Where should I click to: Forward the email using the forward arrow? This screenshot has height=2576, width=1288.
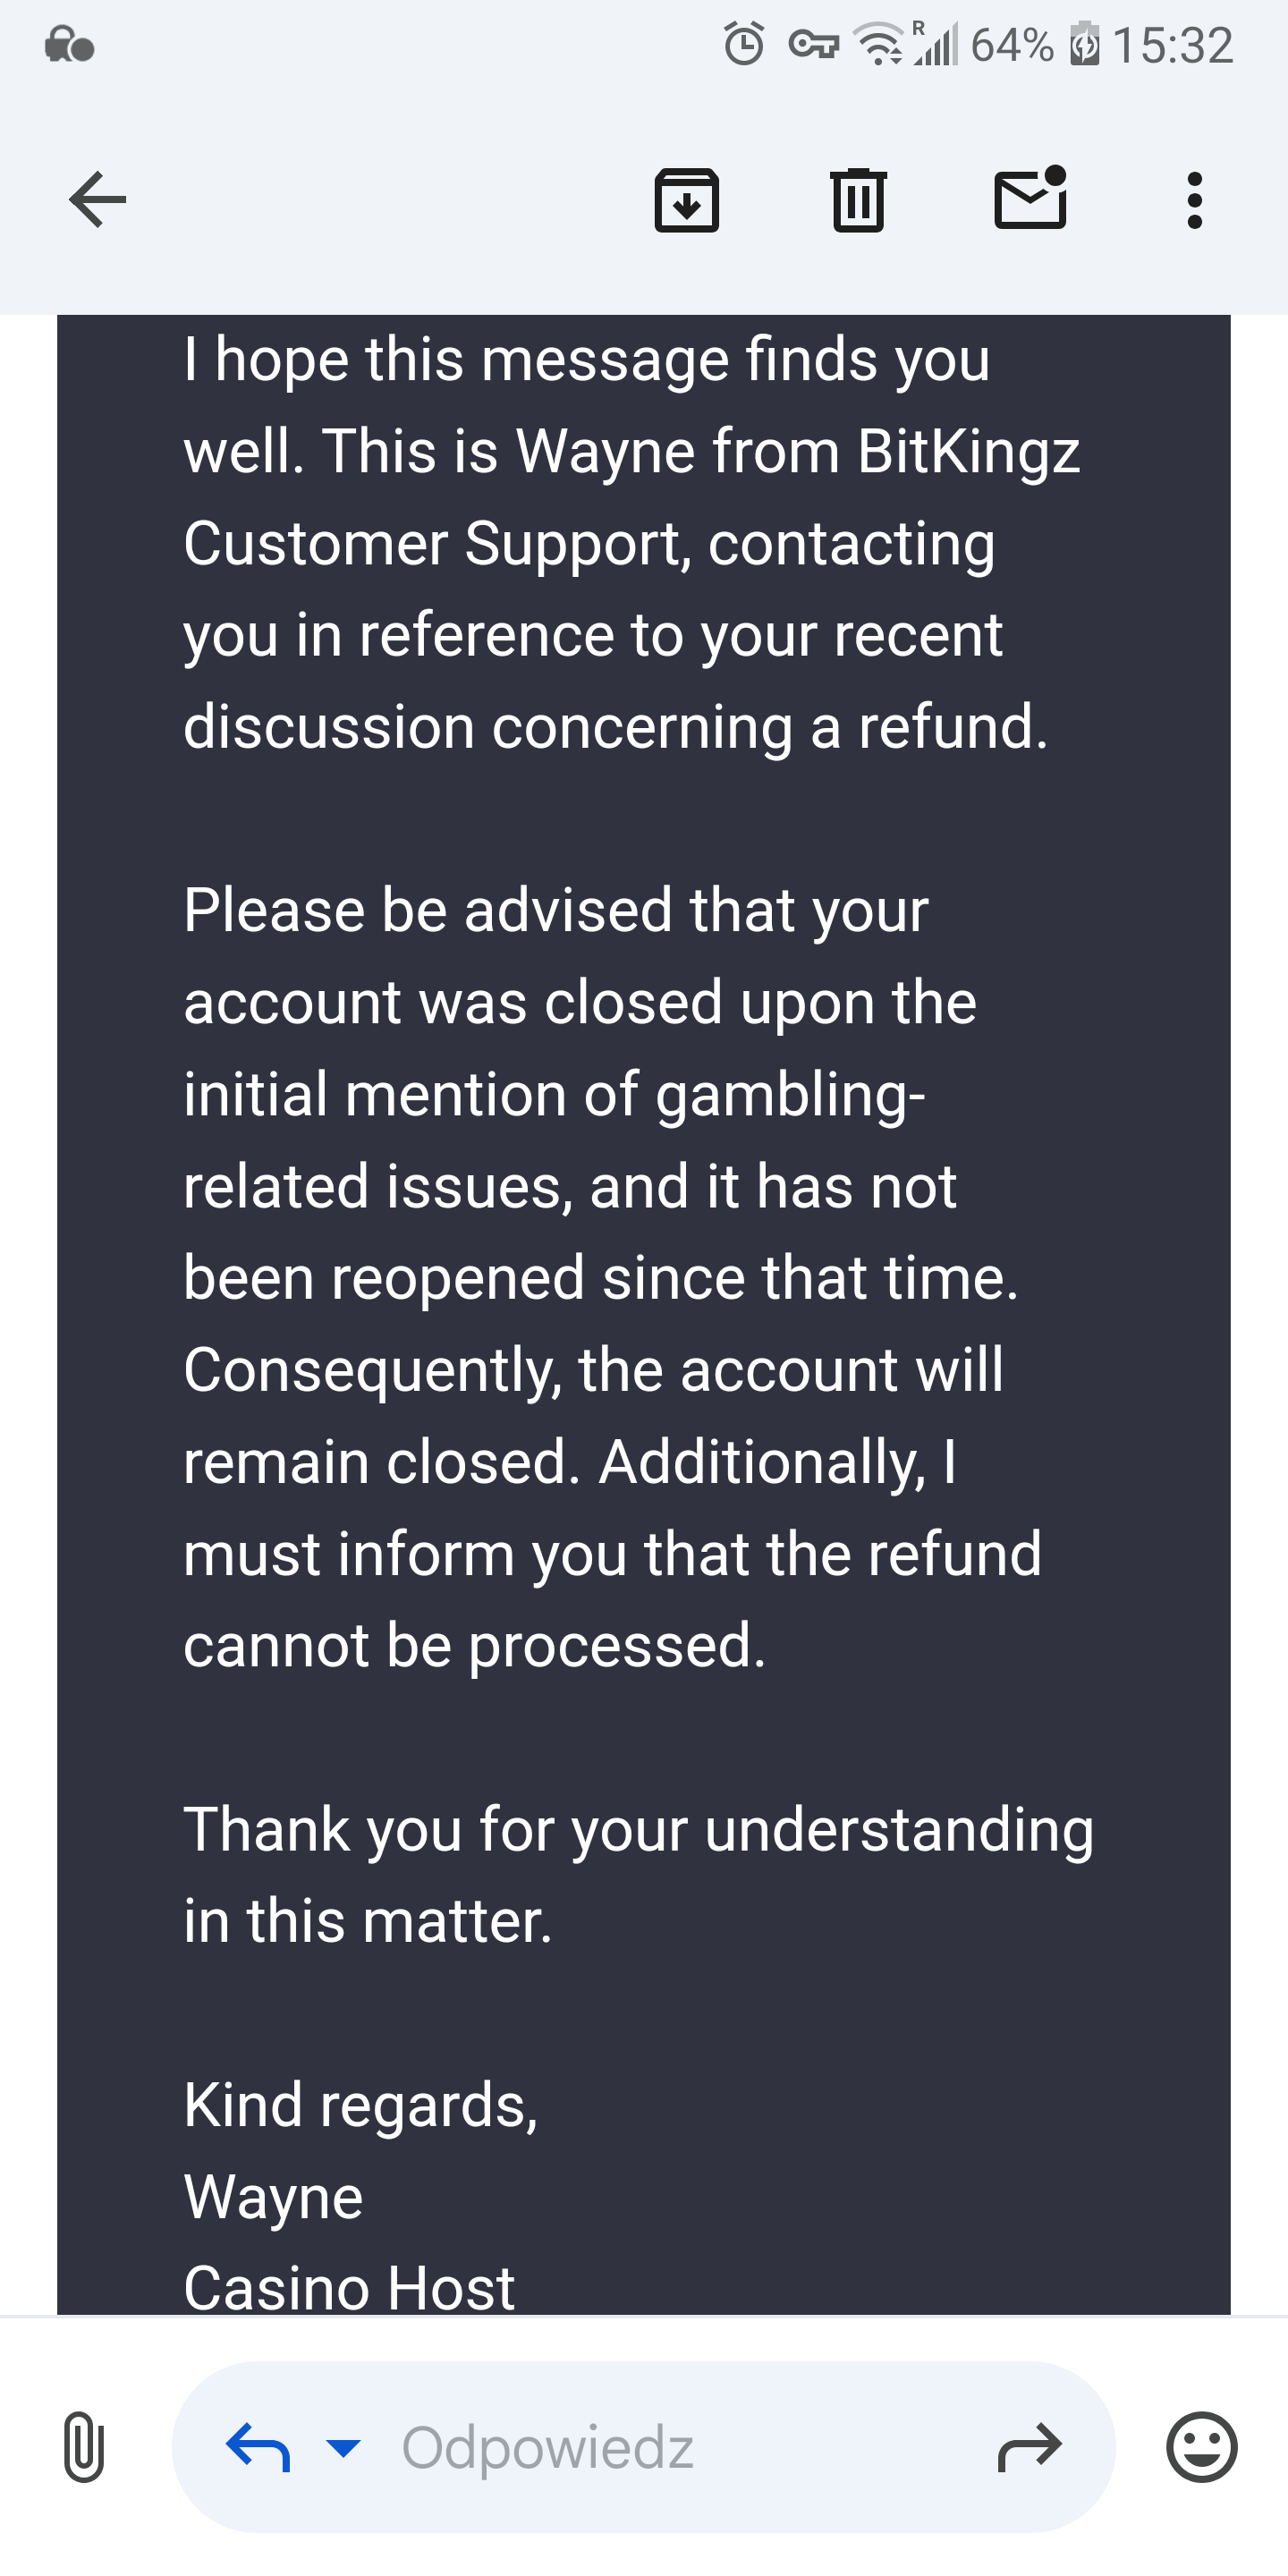[1029, 2446]
